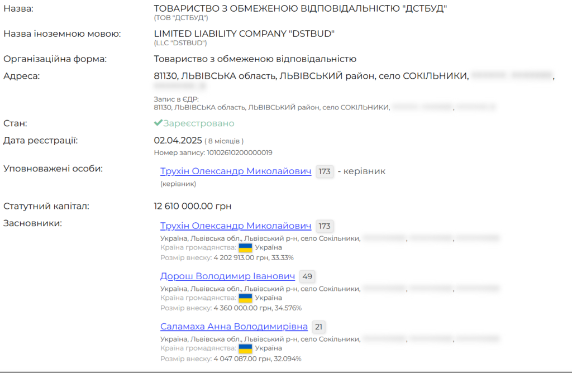
Task: Open the Дорош Володимир Іванович founder link
Action: (x=227, y=276)
